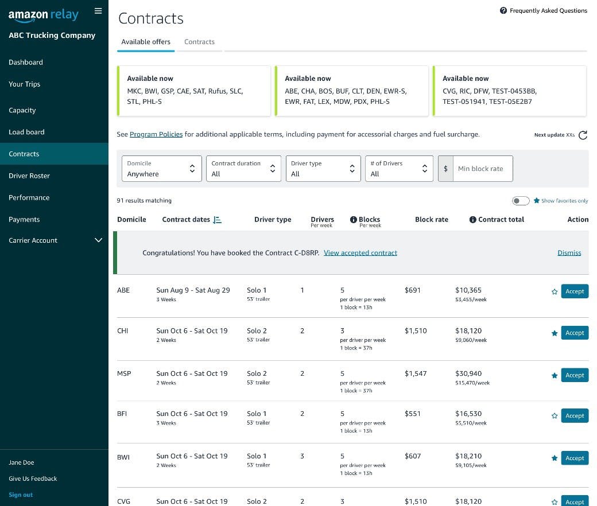The height and width of the screenshot is (506, 597).
Task: Favorite the ABE contract with its star
Action: (555, 292)
